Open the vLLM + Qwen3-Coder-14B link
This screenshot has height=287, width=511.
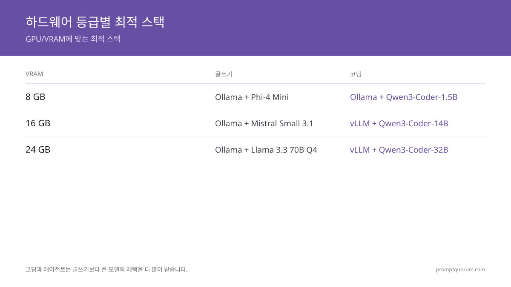click(x=399, y=123)
